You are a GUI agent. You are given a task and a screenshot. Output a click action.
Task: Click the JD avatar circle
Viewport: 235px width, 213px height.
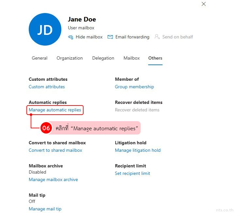[45, 30]
